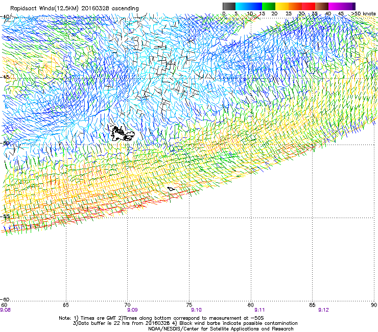
Task: Click the gray 0-5 knots legend swatch
Action: click(x=229, y=6)
